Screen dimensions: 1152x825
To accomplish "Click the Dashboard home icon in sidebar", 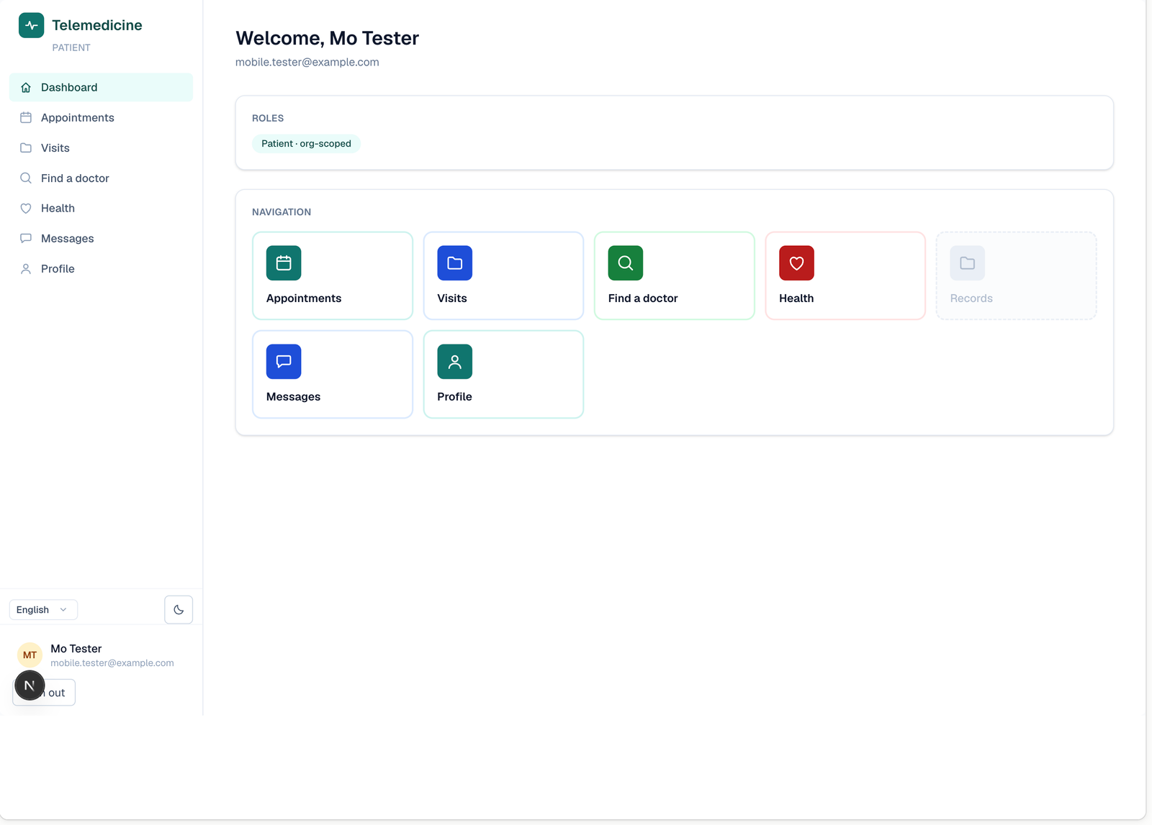I will (26, 88).
